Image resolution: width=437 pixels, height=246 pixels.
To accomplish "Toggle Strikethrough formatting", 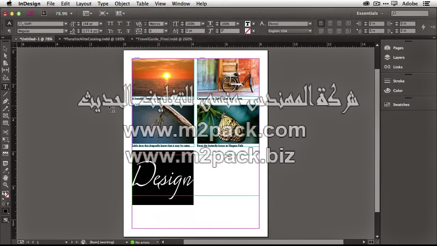I will tap(128, 31).
